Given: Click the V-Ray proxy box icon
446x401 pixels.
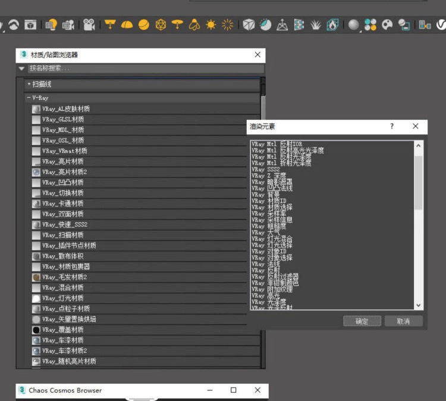Looking at the screenshot, I should point(249,25).
